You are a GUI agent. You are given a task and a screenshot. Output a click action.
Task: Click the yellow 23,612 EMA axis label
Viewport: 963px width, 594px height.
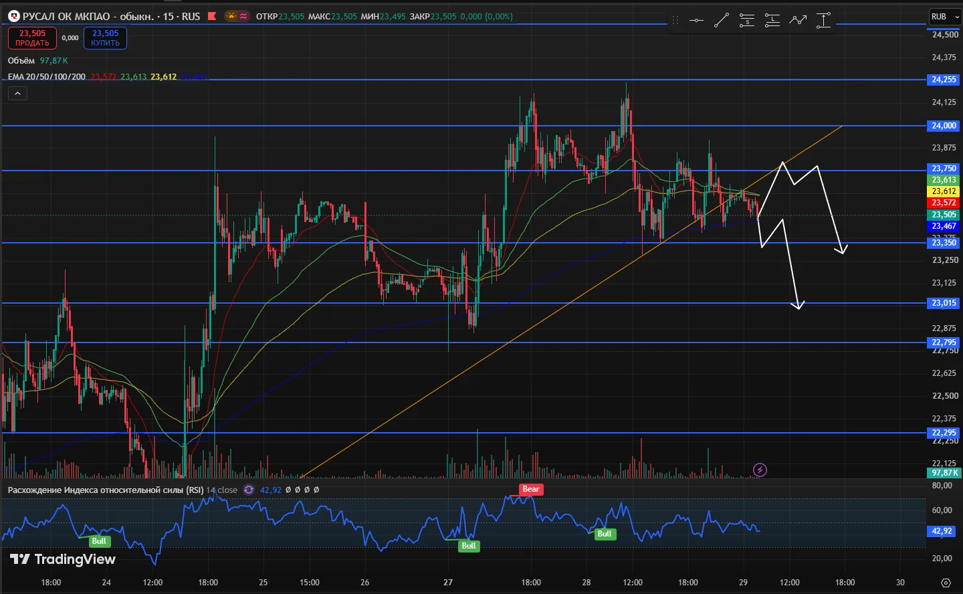(x=944, y=191)
